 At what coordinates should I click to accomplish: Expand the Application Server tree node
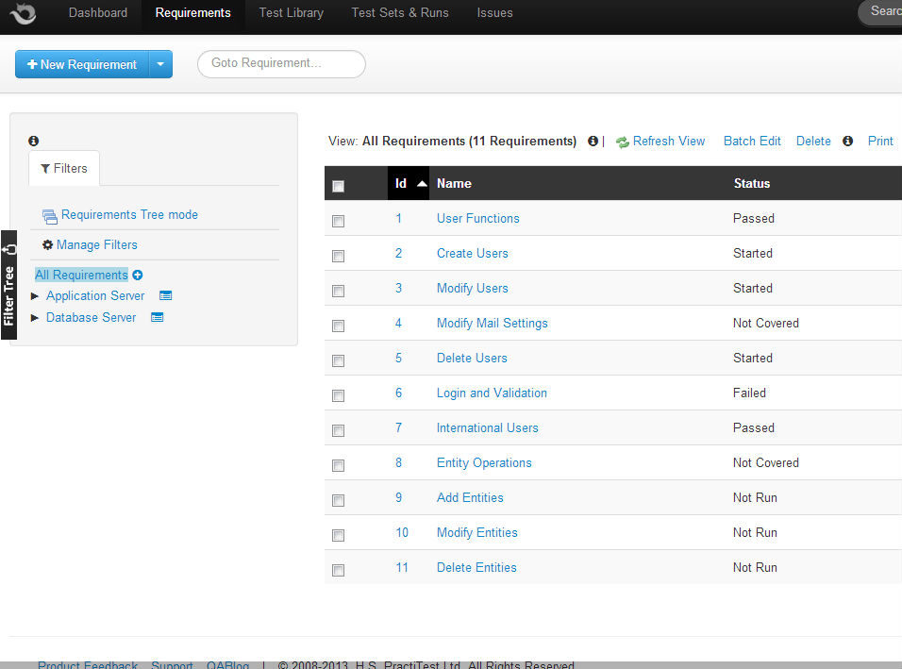click(x=36, y=296)
